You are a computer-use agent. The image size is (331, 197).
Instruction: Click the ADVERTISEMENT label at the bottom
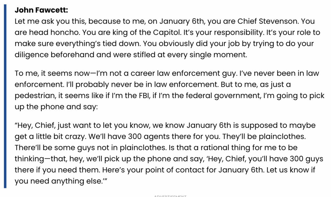[170, 196]
